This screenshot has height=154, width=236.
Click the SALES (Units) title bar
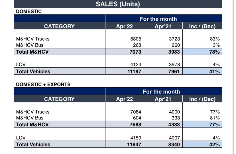click(118, 4)
